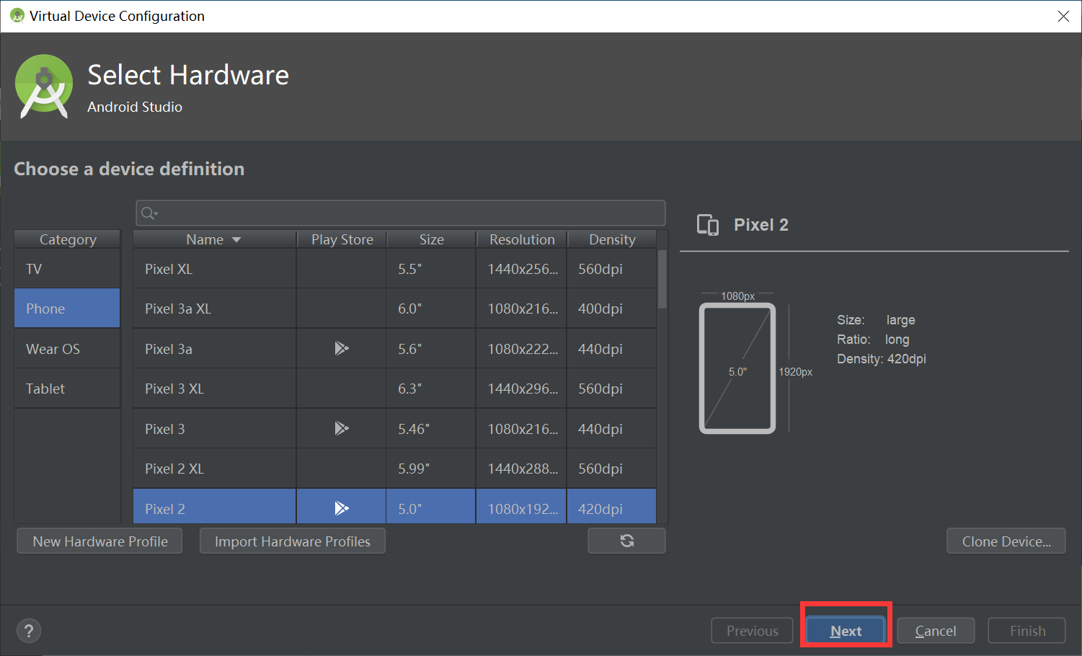Screen dimensions: 1082x656
Task: Click the device list vertical scrollbar
Action: coord(662,280)
